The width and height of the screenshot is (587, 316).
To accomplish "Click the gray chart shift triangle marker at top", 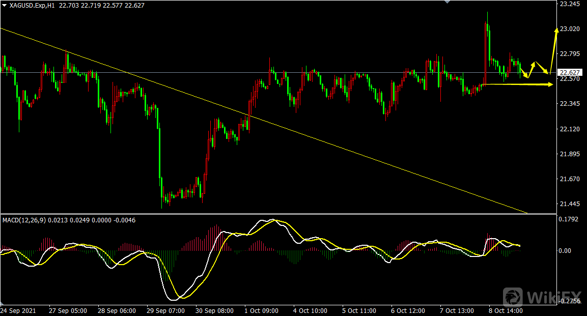I will pyautogui.click(x=447, y=2).
